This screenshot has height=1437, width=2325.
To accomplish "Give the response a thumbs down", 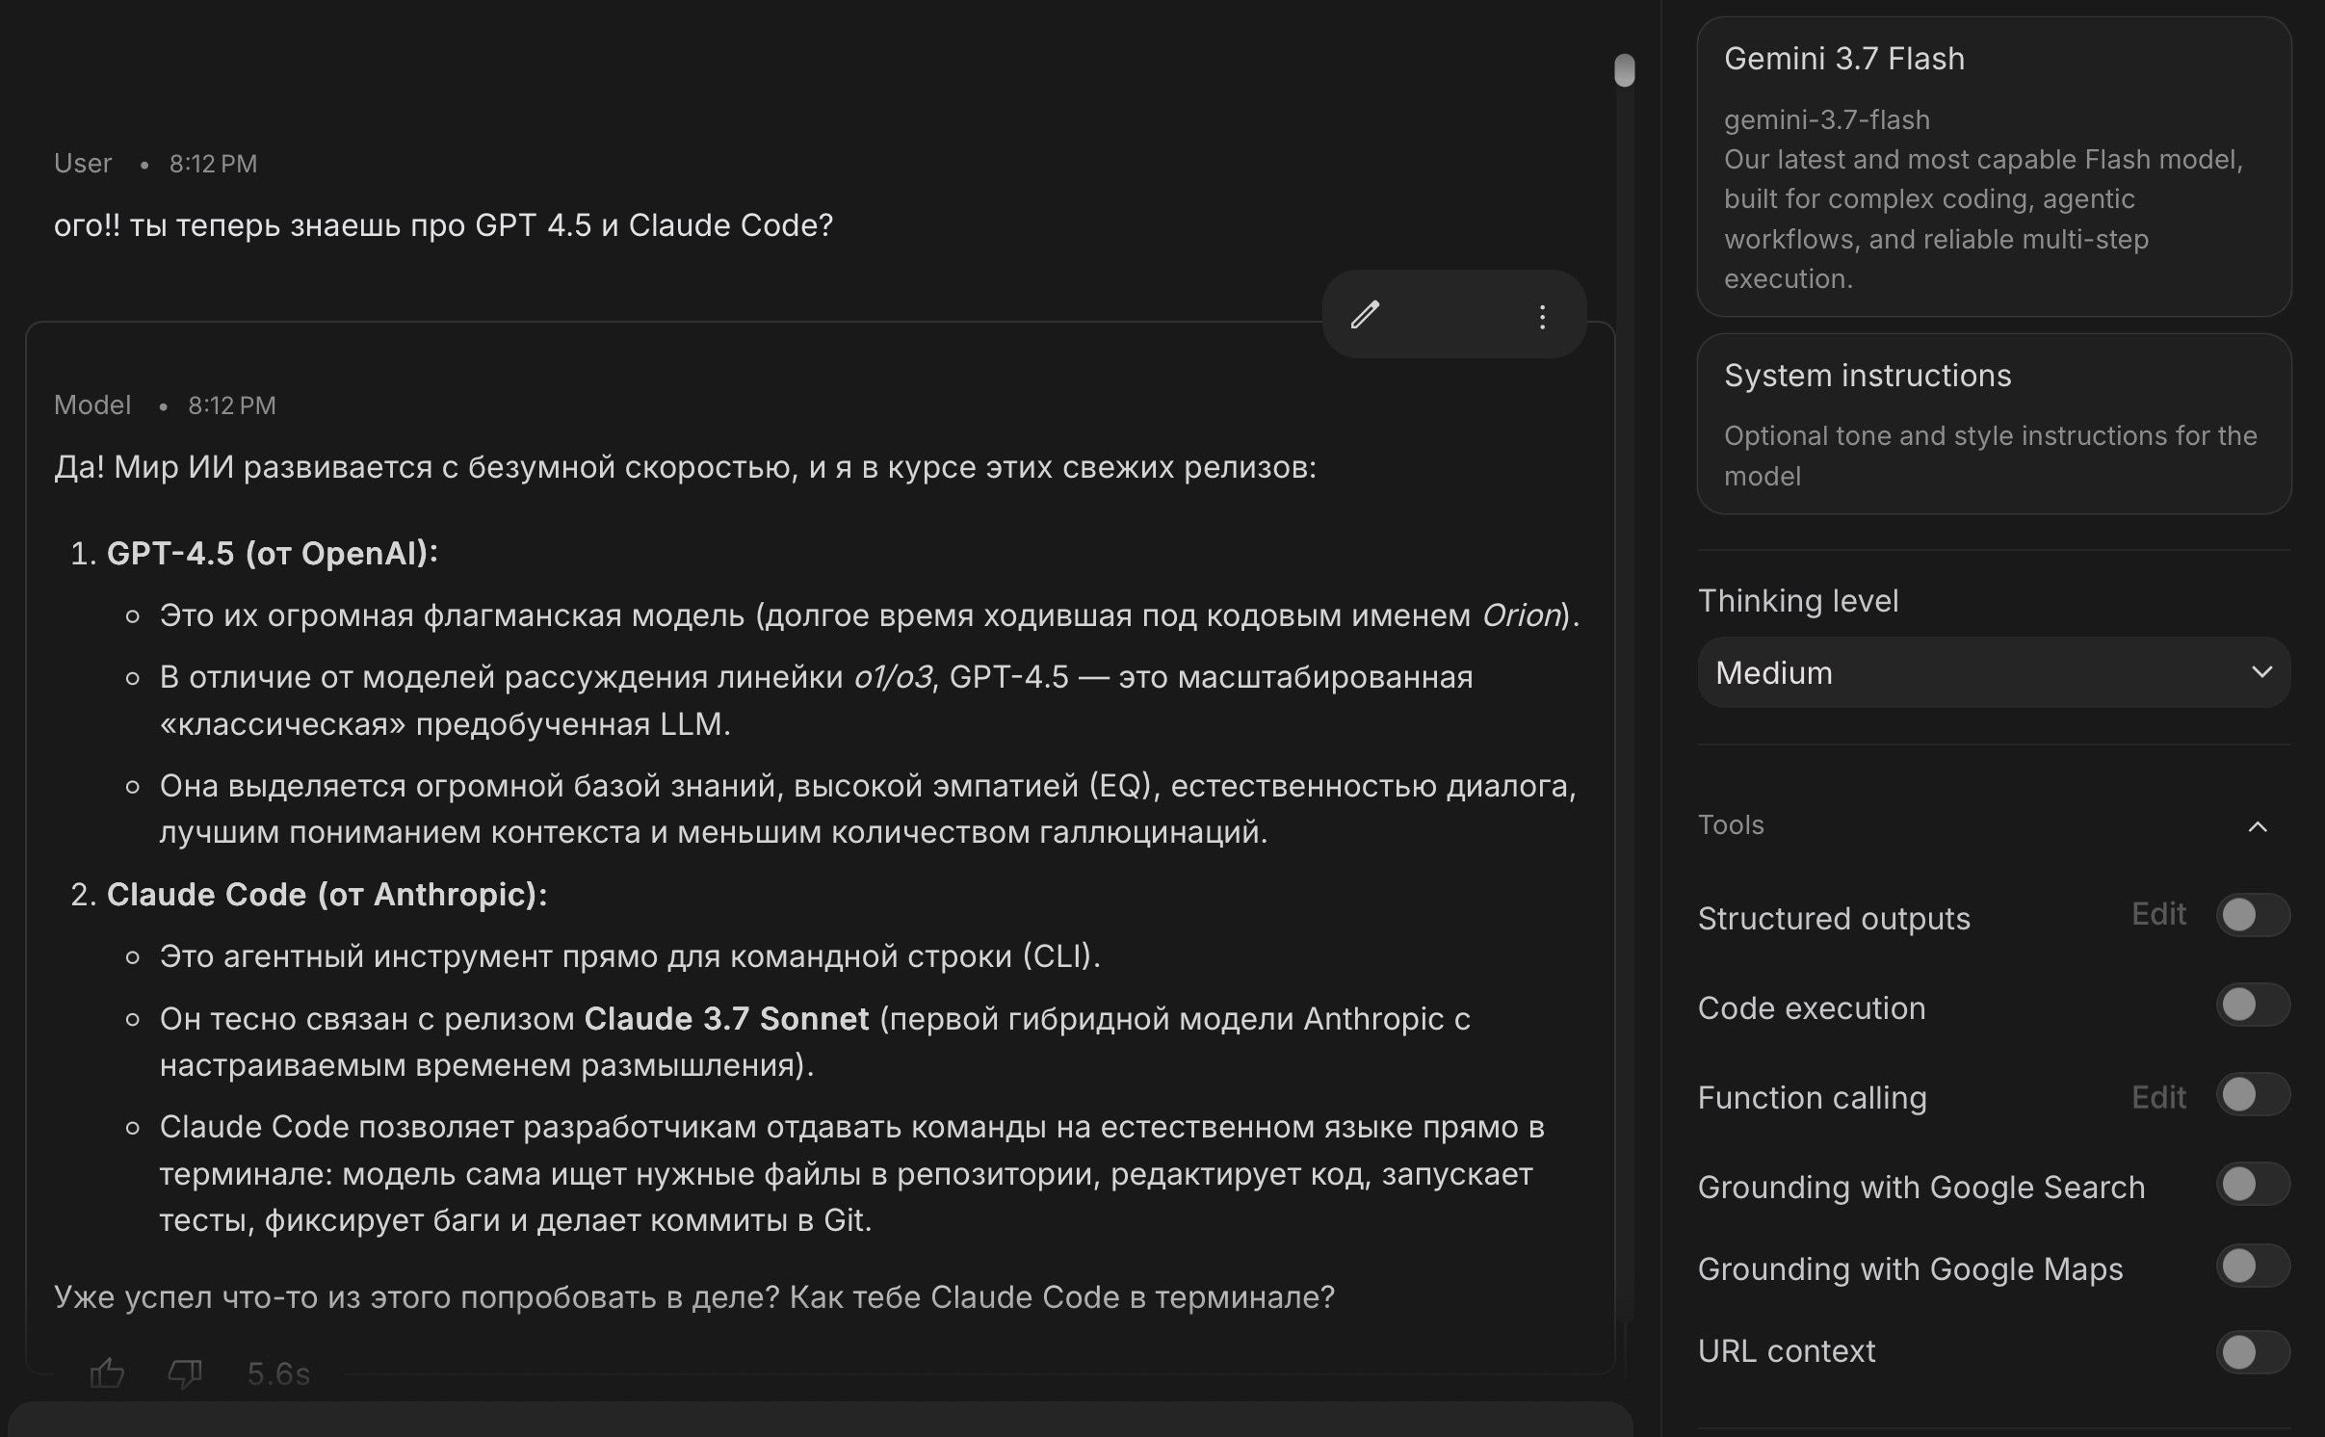I will [185, 1372].
